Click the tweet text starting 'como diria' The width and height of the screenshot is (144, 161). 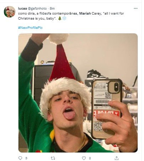(71, 16)
